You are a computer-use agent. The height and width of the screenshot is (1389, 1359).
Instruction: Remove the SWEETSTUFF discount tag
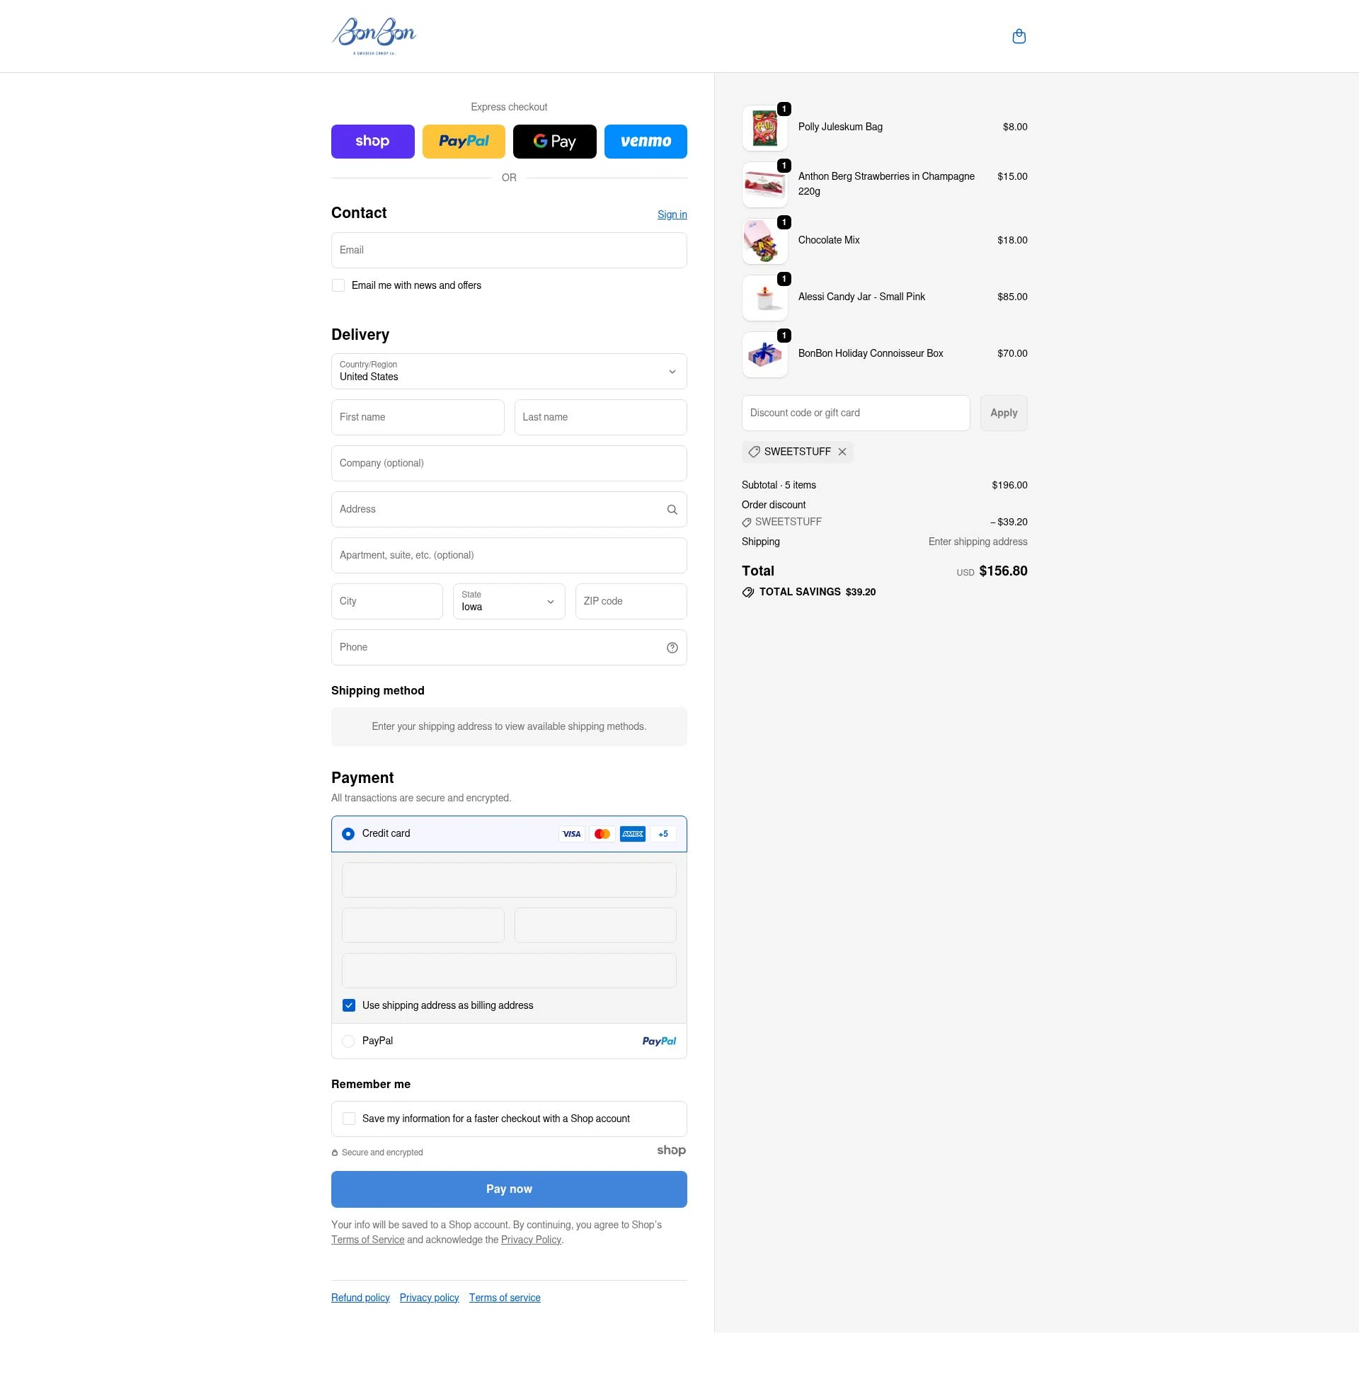click(842, 452)
